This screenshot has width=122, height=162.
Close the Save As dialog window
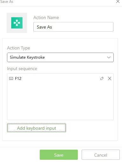click(118, 2)
